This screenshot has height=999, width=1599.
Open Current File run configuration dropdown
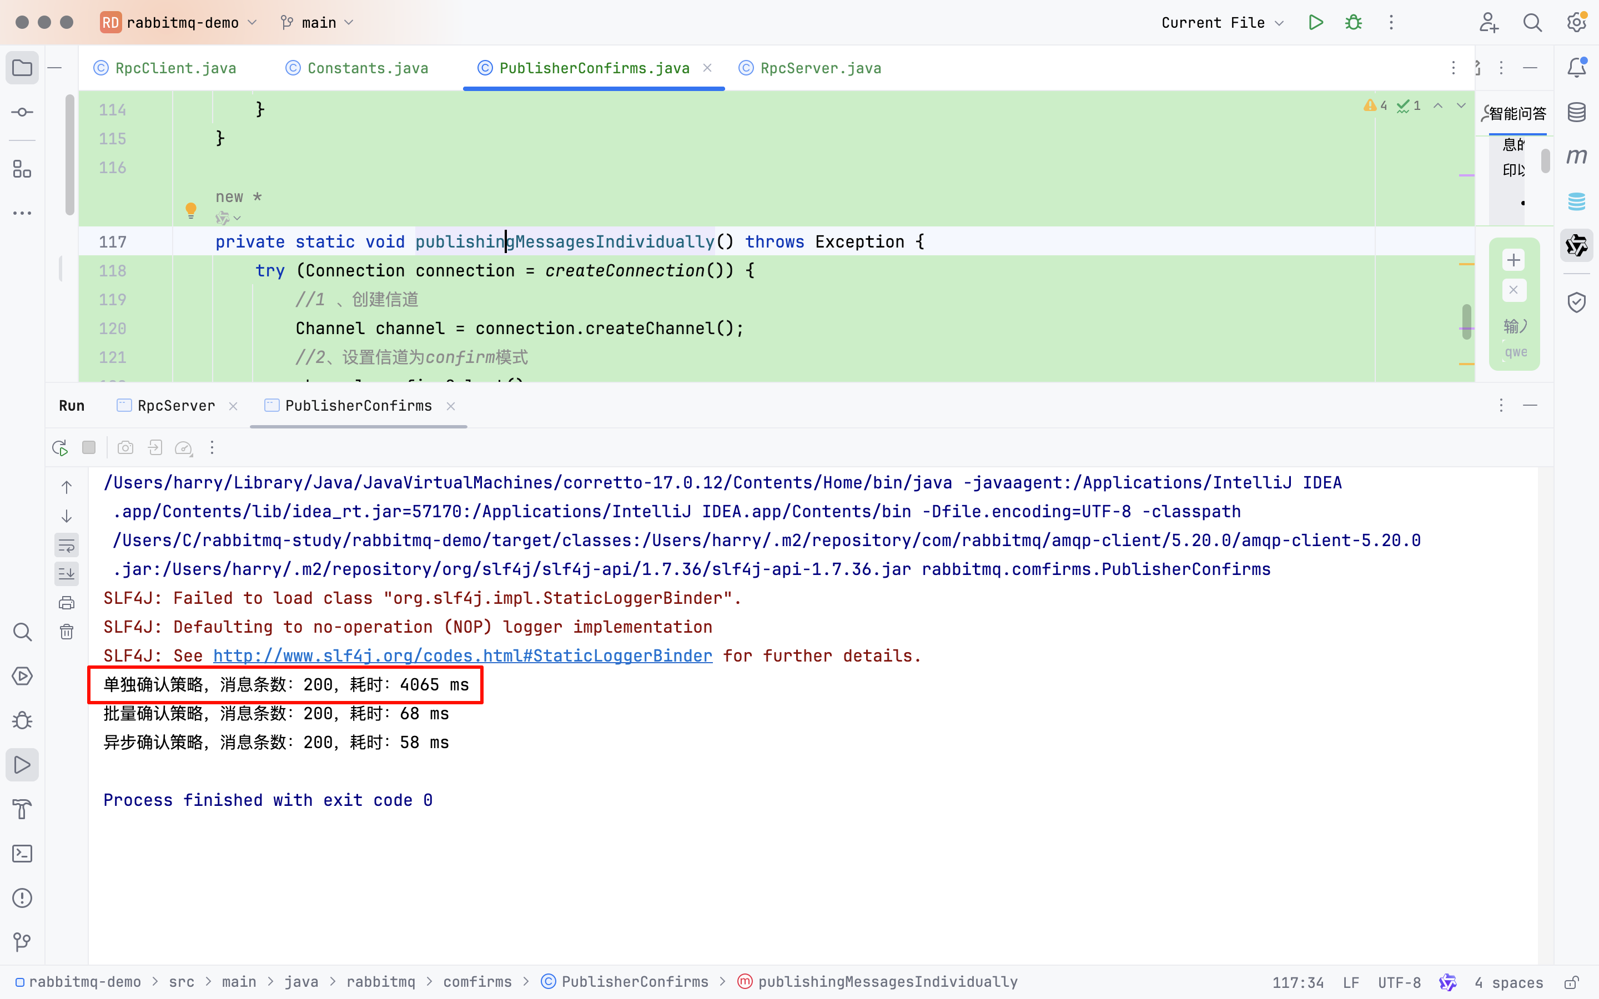click(x=1221, y=22)
